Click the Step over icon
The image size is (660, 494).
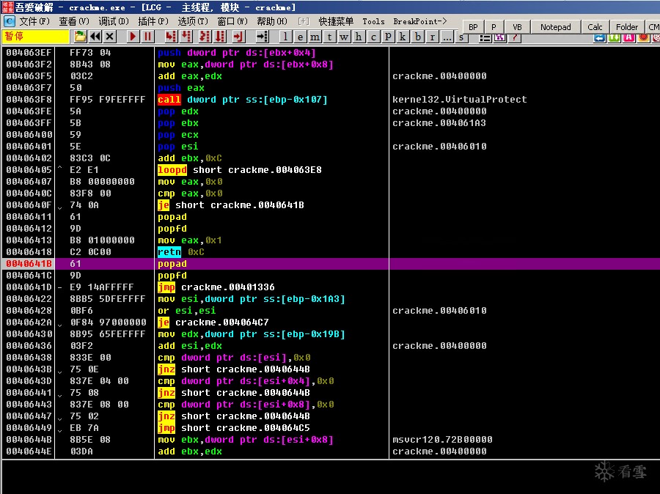[x=186, y=37]
